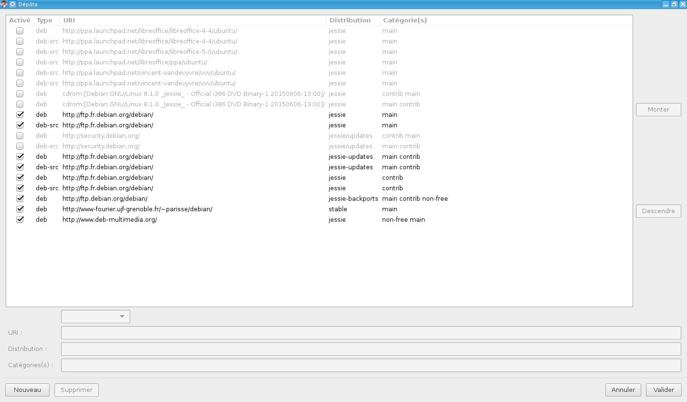Maximize the Dépôts window

[674, 4]
